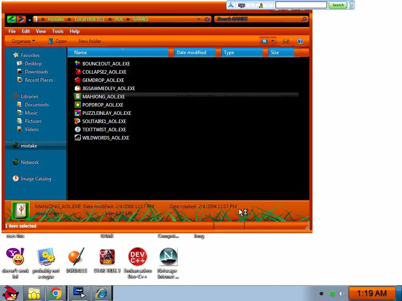Open Videos library
Screen dimensions: 402x301
[31, 129]
